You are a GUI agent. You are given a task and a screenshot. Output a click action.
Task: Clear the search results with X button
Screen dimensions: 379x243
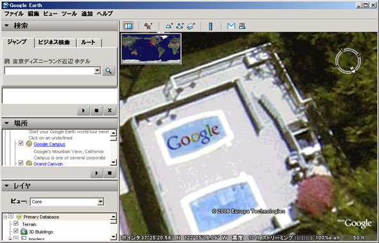[110, 110]
